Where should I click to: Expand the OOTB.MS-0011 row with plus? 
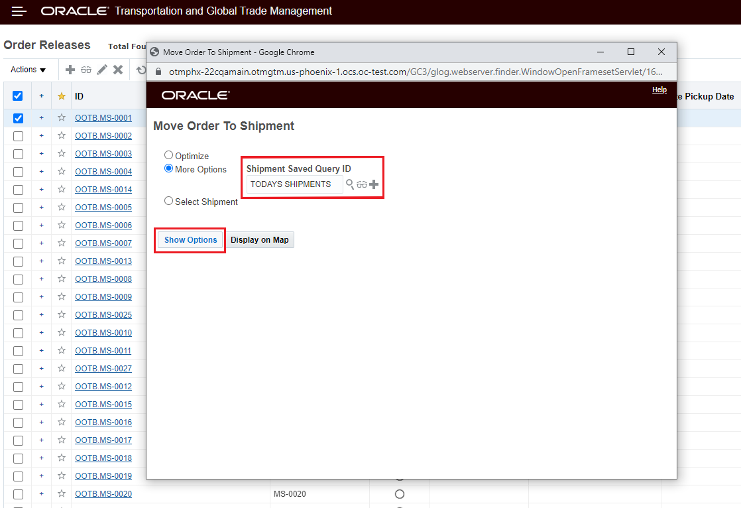42,350
